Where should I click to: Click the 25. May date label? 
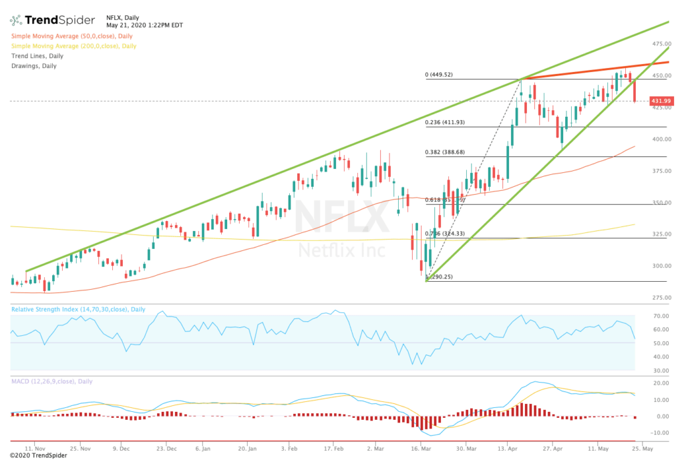643,449
